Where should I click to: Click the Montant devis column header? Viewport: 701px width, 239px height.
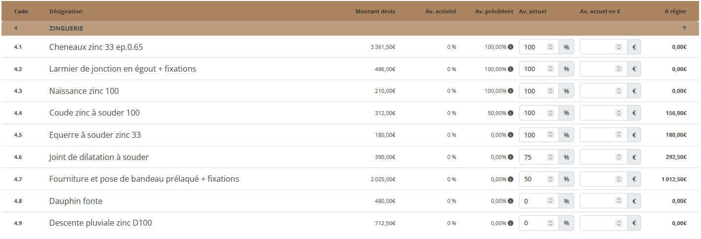375,11
